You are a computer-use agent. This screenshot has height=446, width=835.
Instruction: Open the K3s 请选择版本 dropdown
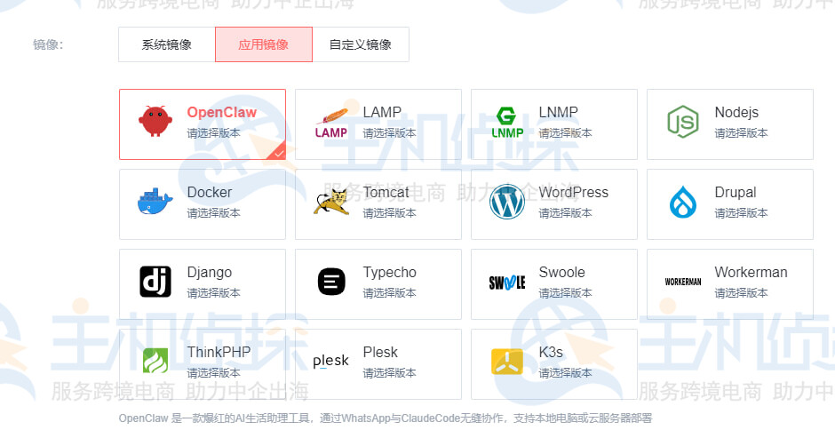tap(565, 373)
